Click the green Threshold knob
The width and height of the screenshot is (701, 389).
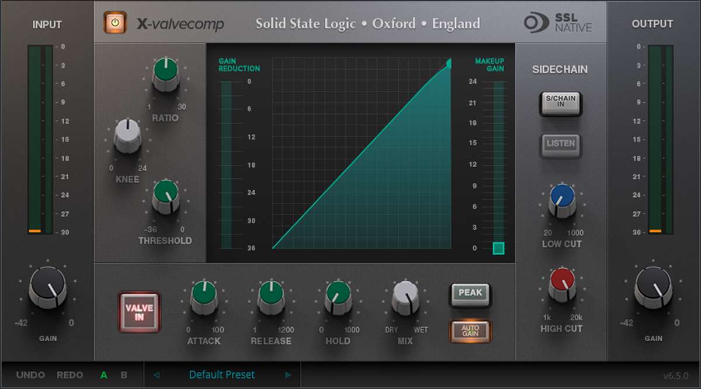click(166, 196)
